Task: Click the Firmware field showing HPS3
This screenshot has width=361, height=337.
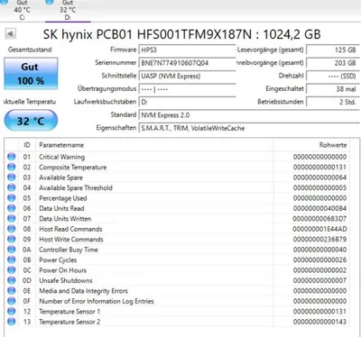Action: click(x=187, y=50)
